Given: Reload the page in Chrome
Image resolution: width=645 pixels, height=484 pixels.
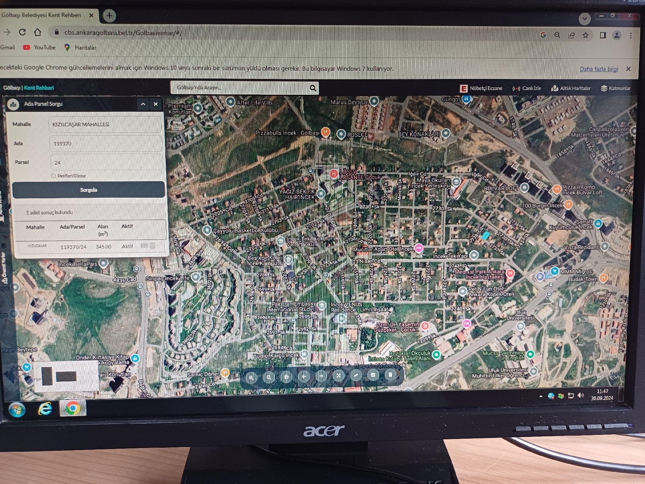Looking at the screenshot, I should 23,32.
